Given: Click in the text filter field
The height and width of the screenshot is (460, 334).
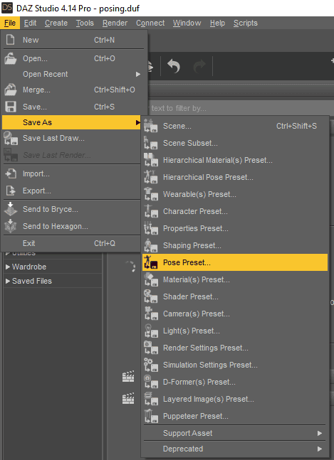Looking at the screenshot, I should point(241,108).
